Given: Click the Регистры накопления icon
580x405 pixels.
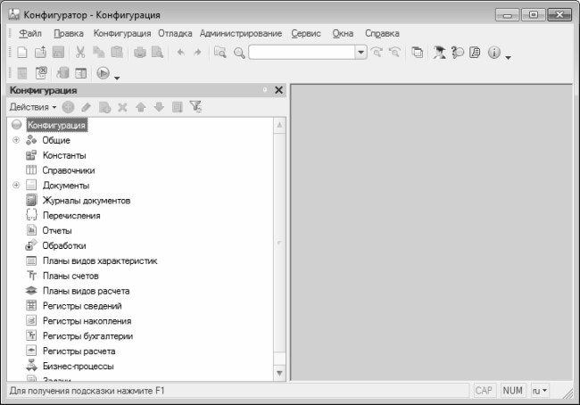Looking at the screenshot, I should [30, 321].
